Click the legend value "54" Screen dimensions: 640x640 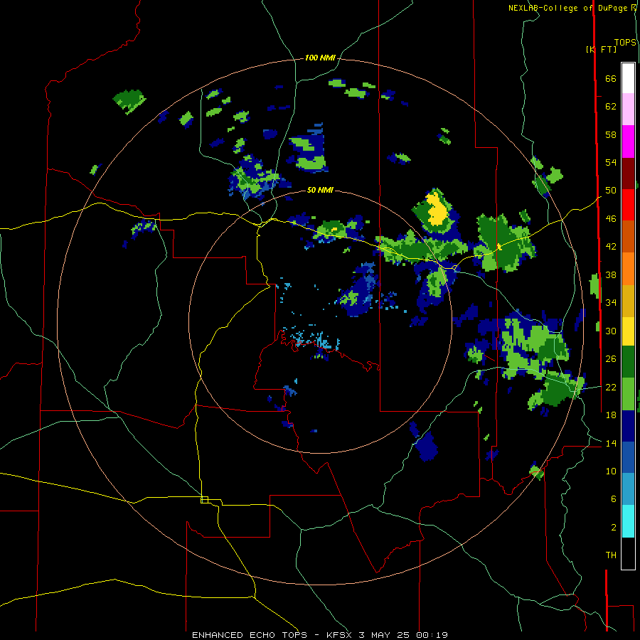pyautogui.click(x=611, y=162)
